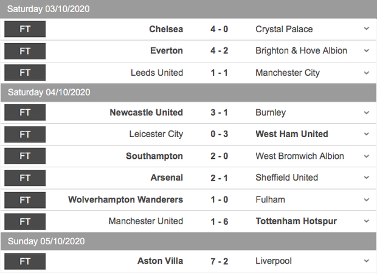The width and height of the screenshot is (377, 274).
Task: Open the Arsenal vs Sheffield United dropdown arrow
Action: tap(367, 178)
